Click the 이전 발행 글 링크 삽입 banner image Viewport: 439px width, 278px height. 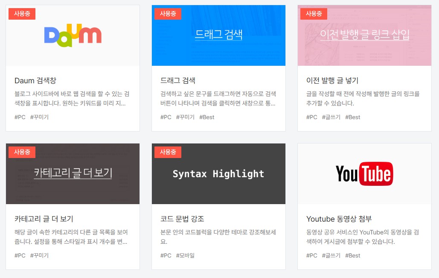coord(364,35)
